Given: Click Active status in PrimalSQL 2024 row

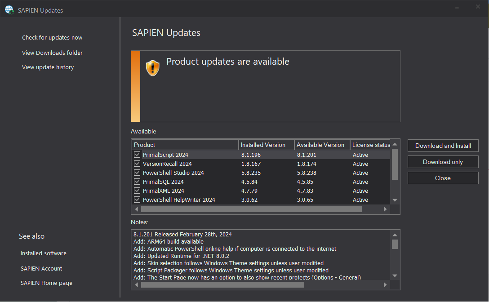Looking at the screenshot, I should click(x=360, y=182).
